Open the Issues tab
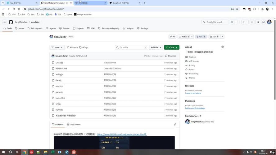Viewport: 276px width, 155px height. tap(19, 28)
